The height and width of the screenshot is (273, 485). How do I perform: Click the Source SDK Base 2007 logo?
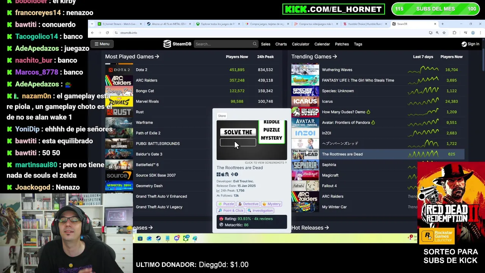pyautogui.click(x=119, y=175)
